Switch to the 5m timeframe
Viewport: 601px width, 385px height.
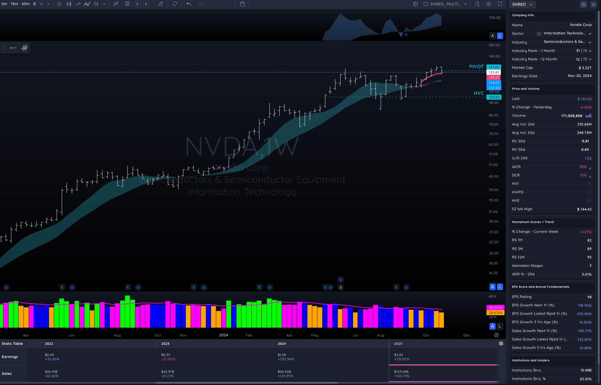click(x=4, y=4)
